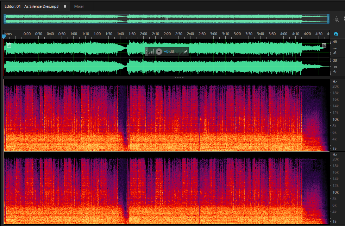Open the Editor panel menu icon
Image resolution: width=345 pixels, height=226 pixels.
(x=65, y=7)
